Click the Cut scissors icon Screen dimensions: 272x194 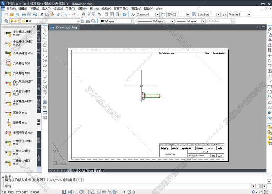pos(42,15)
